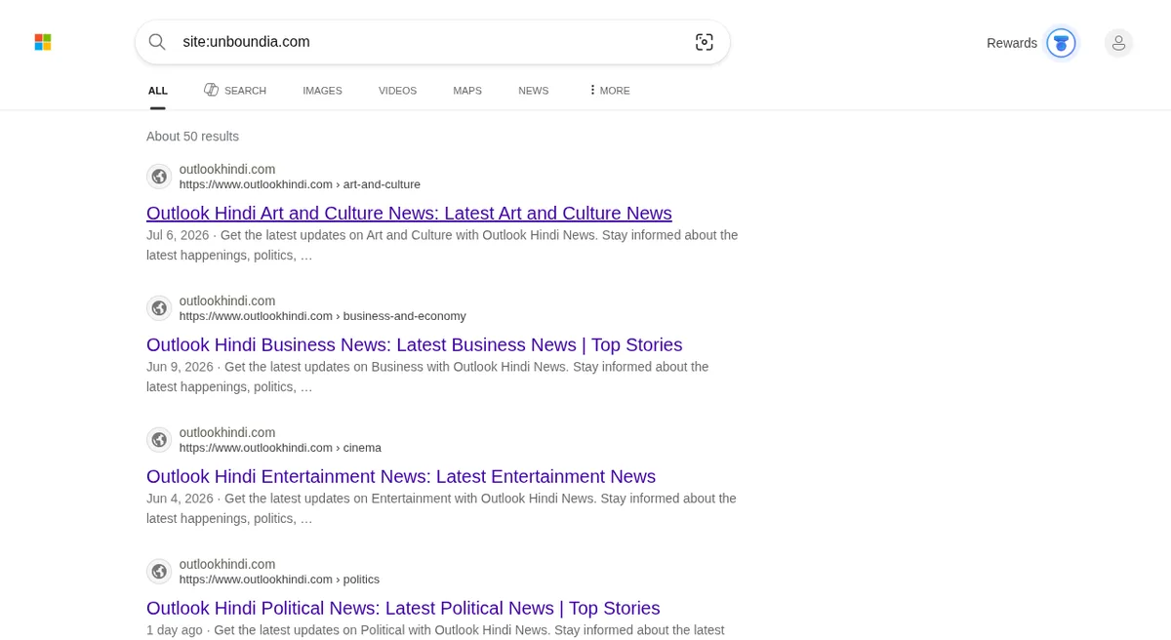Click snippet marked '1 day ago'

pos(435,630)
